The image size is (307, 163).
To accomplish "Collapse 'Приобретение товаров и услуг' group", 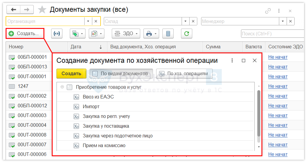I will coord(62,87).
